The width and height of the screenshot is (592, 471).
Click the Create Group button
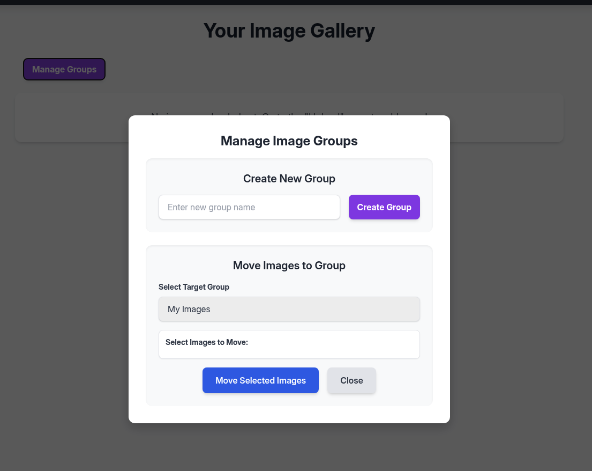click(x=384, y=207)
